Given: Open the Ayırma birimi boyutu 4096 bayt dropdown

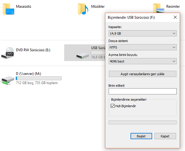Looking at the screenshot, I should (x=142, y=61).
